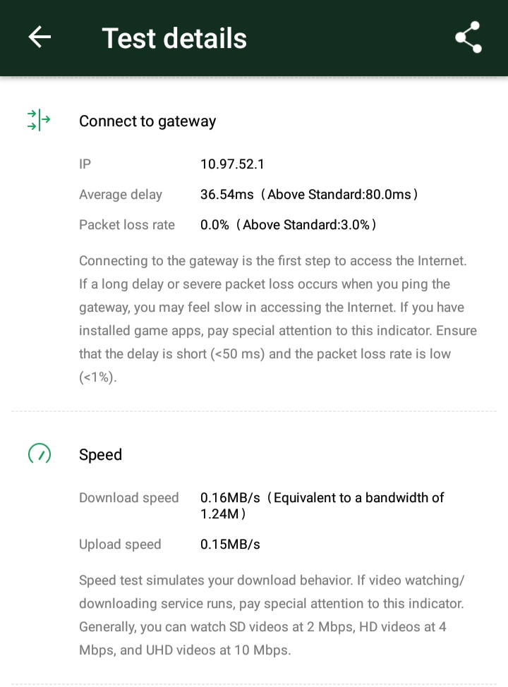Image resolution: width=508 pixels, height=687 pixels.
Task: Tap the dashed divider above Speed section
Action: tap(254, 411)
